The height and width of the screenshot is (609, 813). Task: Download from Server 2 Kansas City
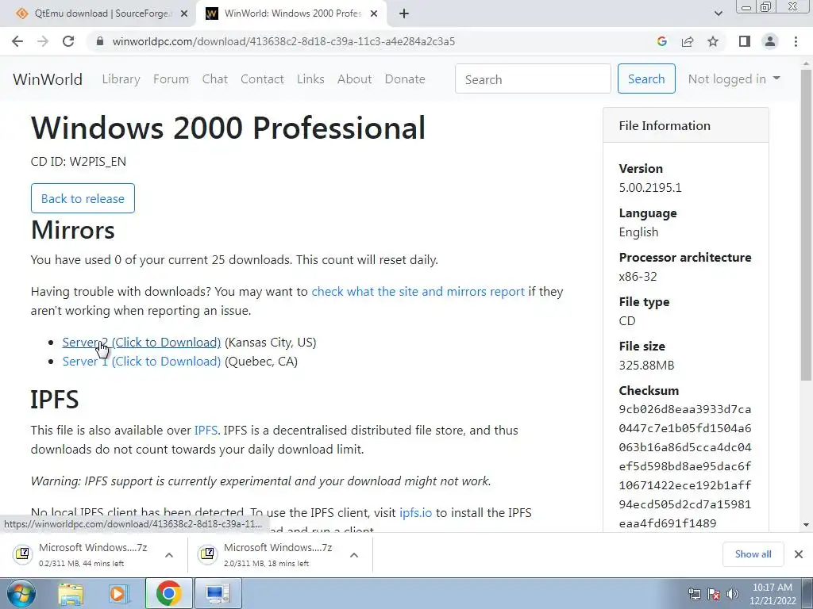[x=141, y=343]
